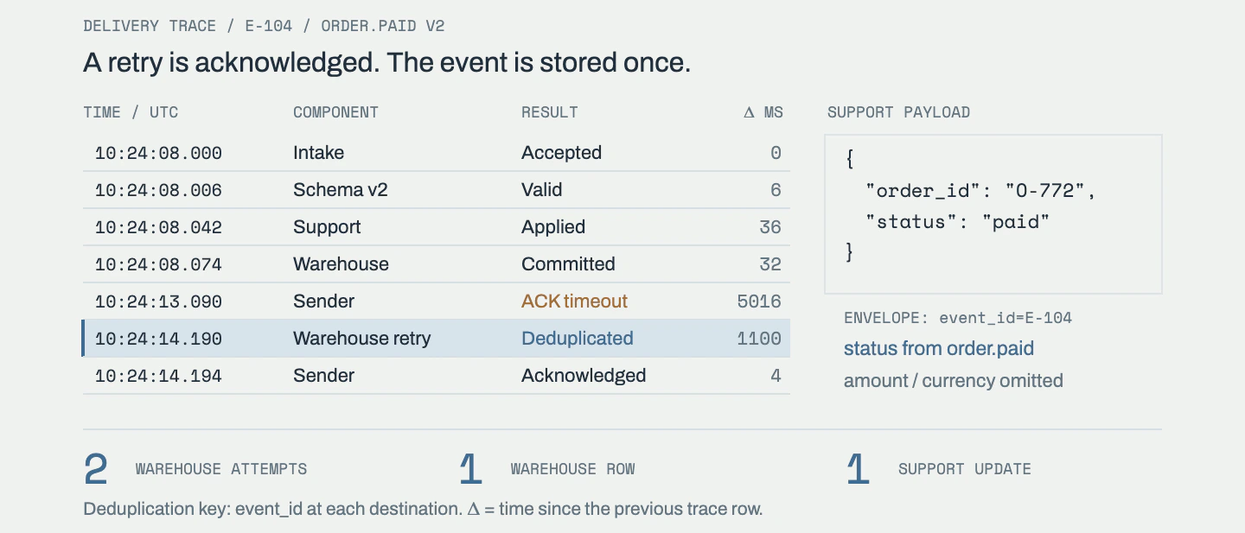Viewport: 1245px width, 533px height.
Task: Click the '2 WAREHOUSE ATTEMPTS' stat
Action: [195, 469]
